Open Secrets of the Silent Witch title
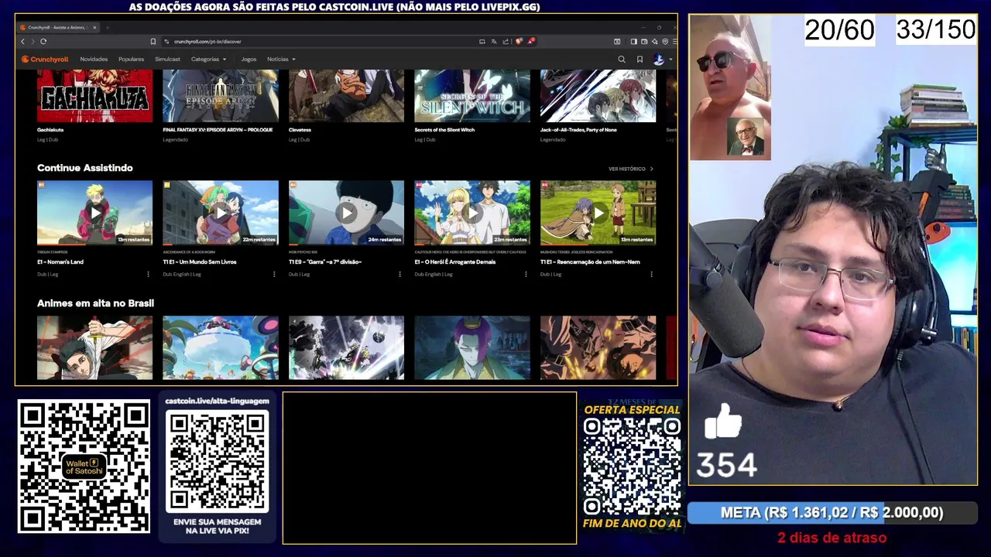Screen dimensions: 991x557 [x=444, y=130]
